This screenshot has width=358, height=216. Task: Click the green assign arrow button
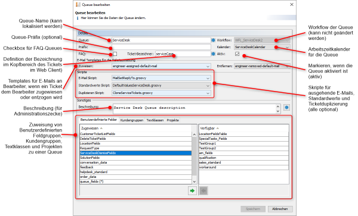192,191
